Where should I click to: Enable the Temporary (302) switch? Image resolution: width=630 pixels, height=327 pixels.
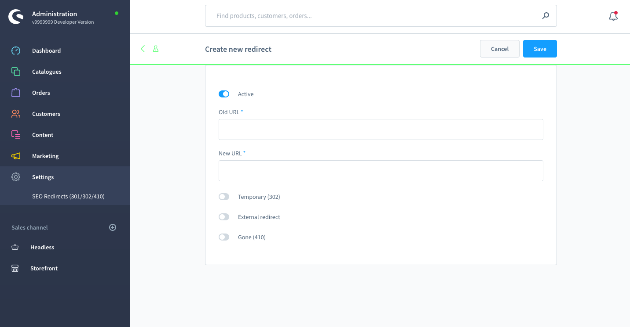click(x=224, y=197)
